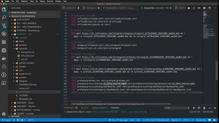Open the remote explorer icon below Docker
219x123 pixels.
click(4, 67)
